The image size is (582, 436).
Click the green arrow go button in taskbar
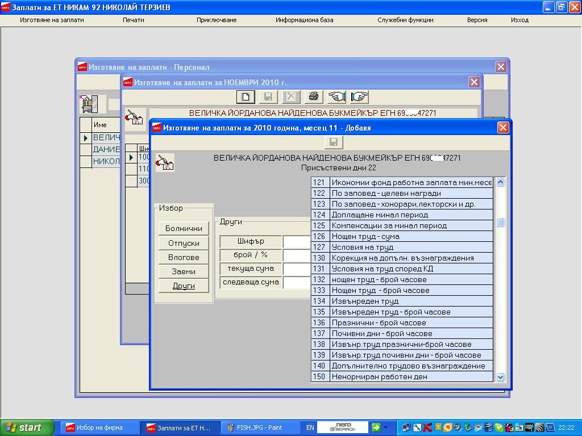[x=376, y=427]
